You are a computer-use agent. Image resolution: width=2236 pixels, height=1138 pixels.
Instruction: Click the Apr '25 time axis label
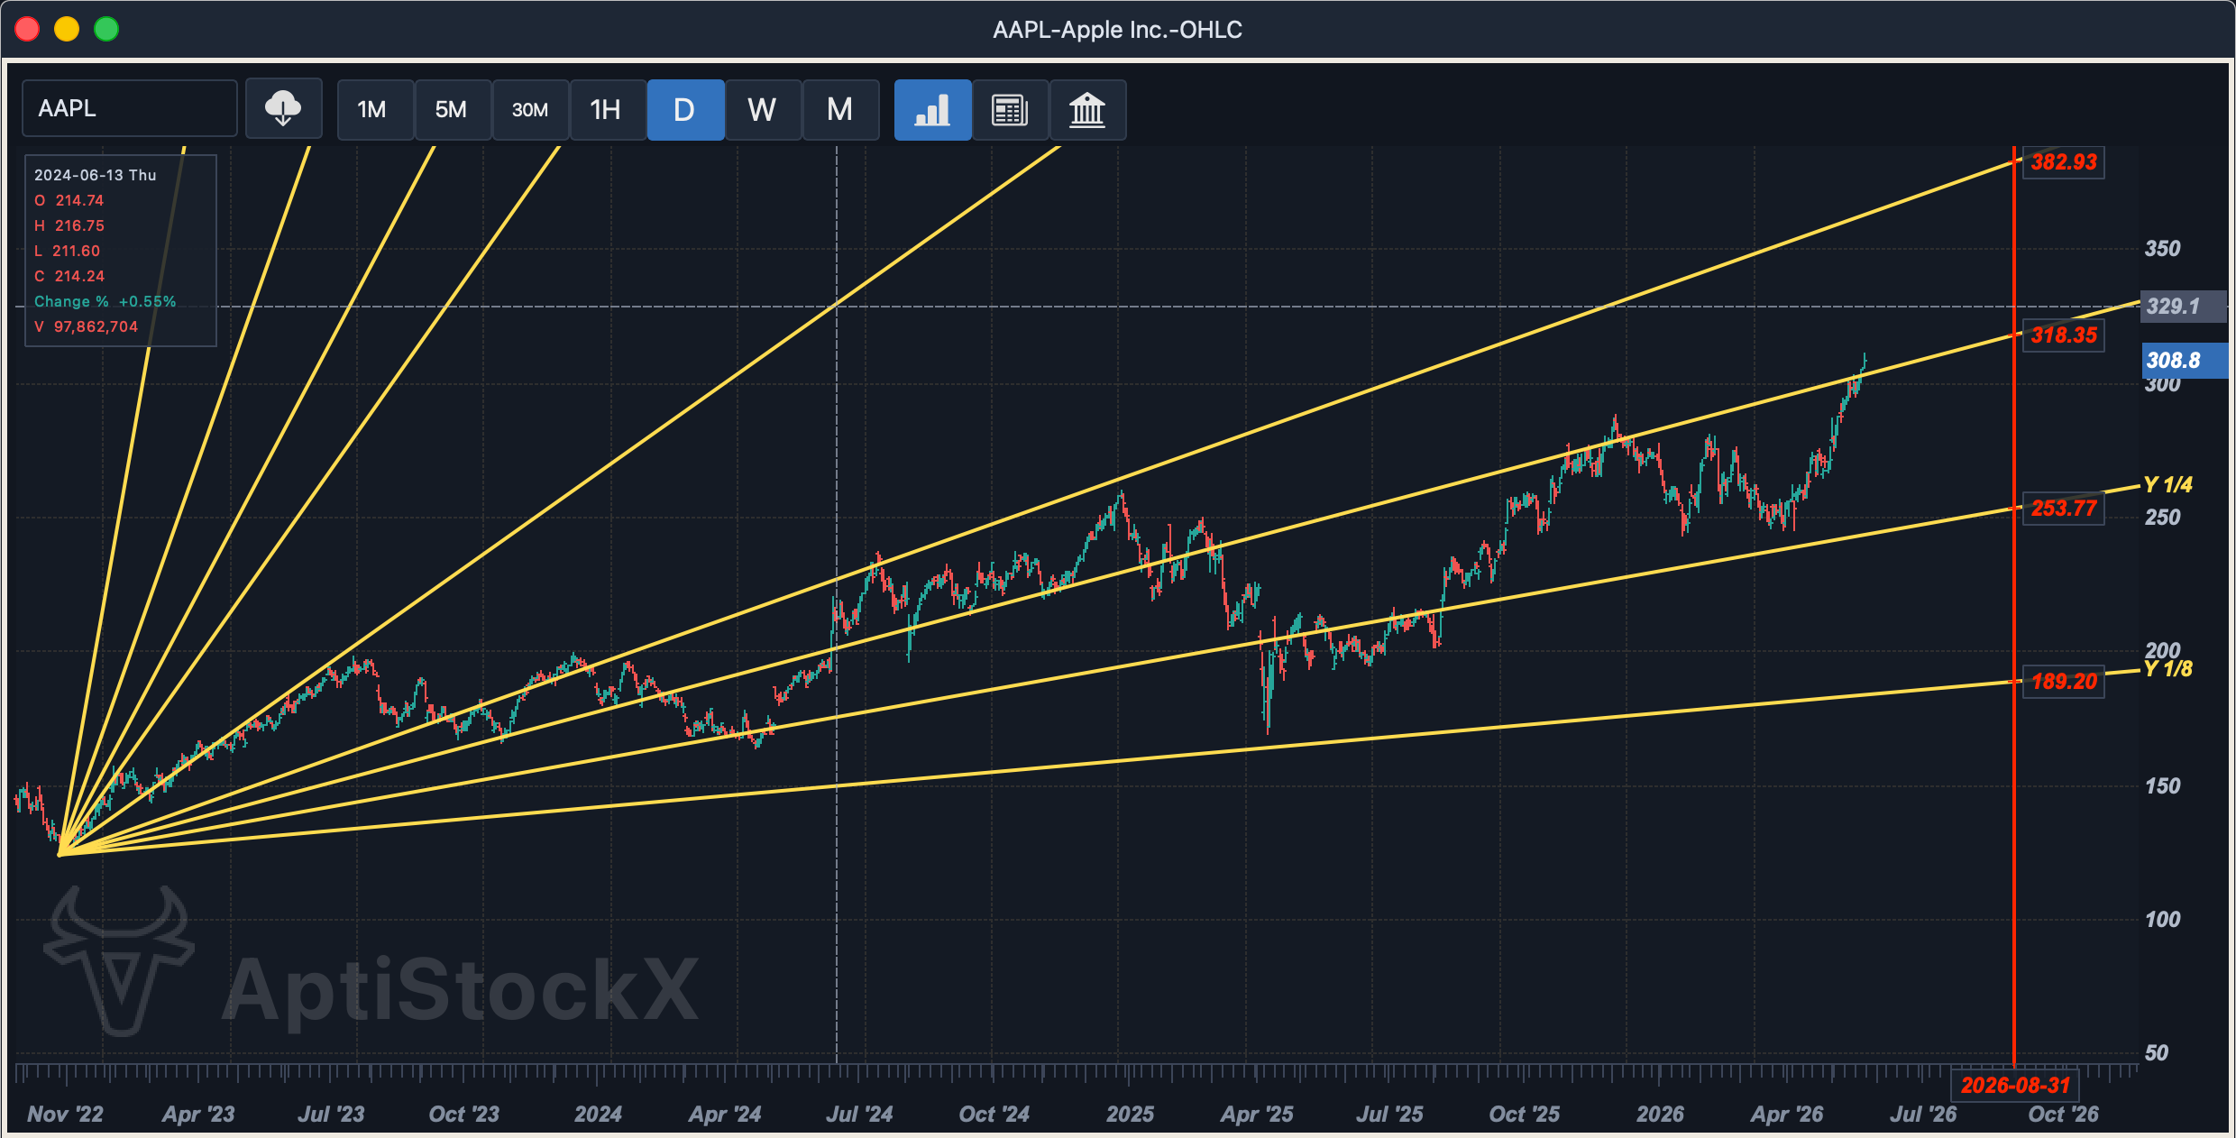[x=1257, y=1115]
